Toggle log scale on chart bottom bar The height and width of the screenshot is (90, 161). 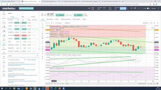151,84
